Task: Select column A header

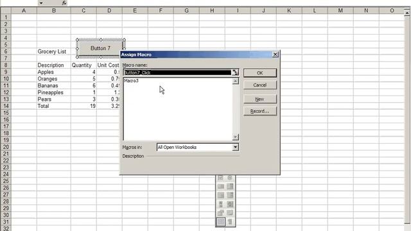Action: click(x=24, y=10)
